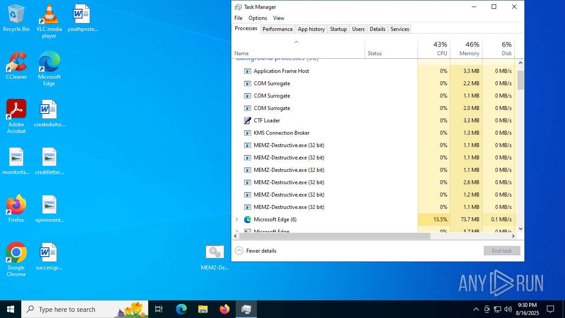Sort by the Disk column header
This screenshot has width=565, height=318.
498,49
